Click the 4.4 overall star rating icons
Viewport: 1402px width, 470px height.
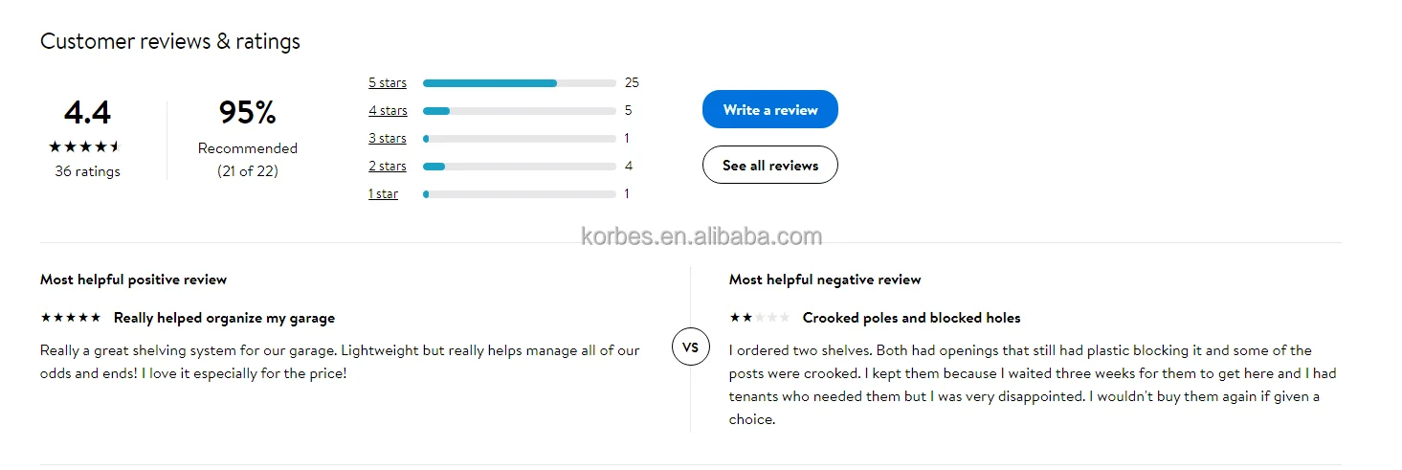(85, 147)
